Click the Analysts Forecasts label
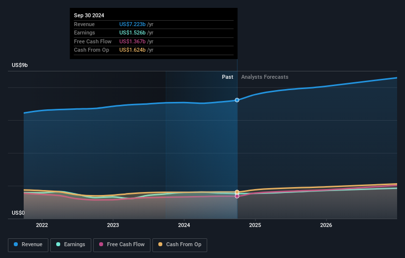Viewport: 405px width, 258px height. tap(265, 77)
